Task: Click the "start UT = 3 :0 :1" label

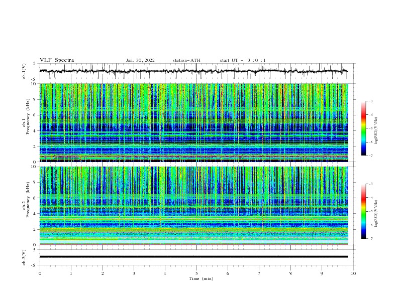Action: (243, 60)
